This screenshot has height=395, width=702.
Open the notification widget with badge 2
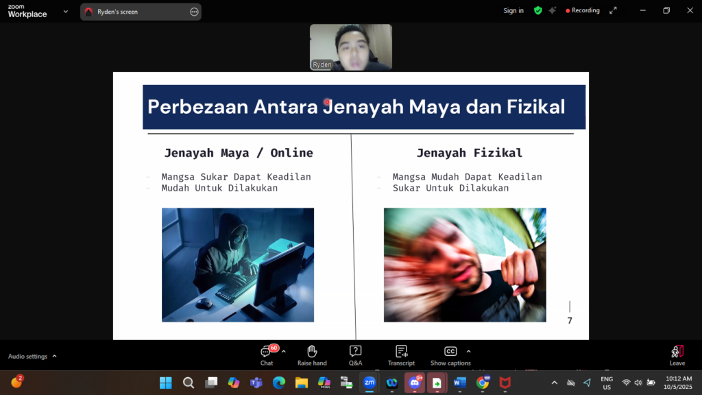click(x=17, y=382)
